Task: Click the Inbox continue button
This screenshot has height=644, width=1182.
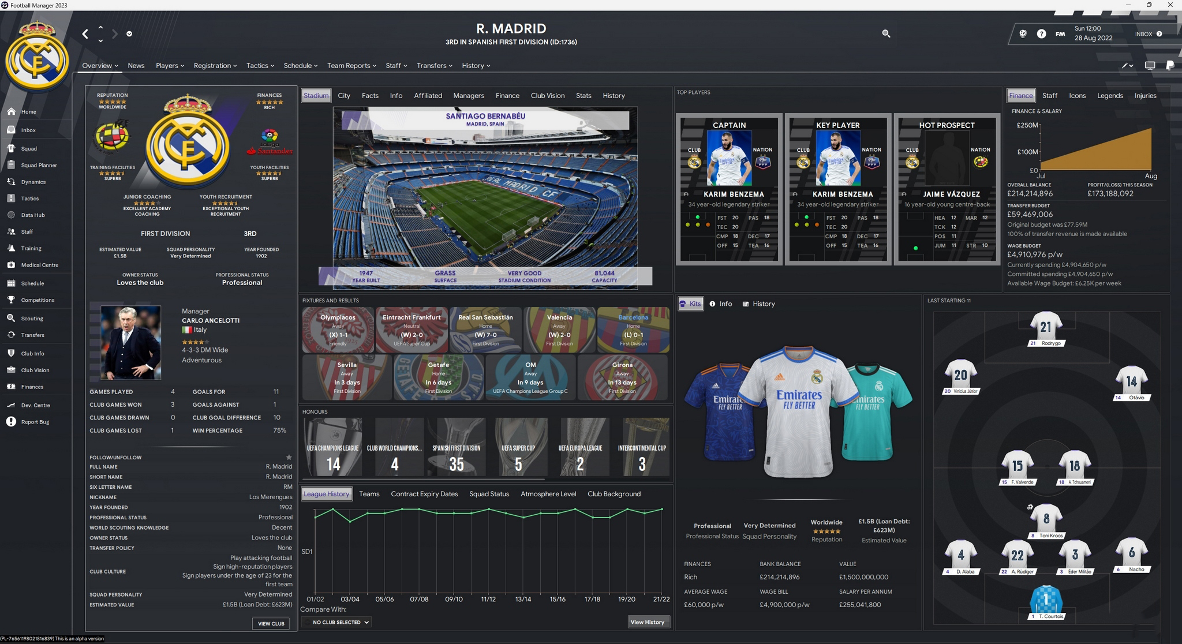Action: click(1149, 34)
